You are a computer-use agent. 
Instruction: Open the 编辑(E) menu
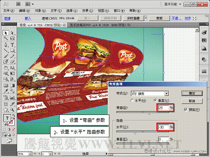pyautogui.click(x=25, y=11)
